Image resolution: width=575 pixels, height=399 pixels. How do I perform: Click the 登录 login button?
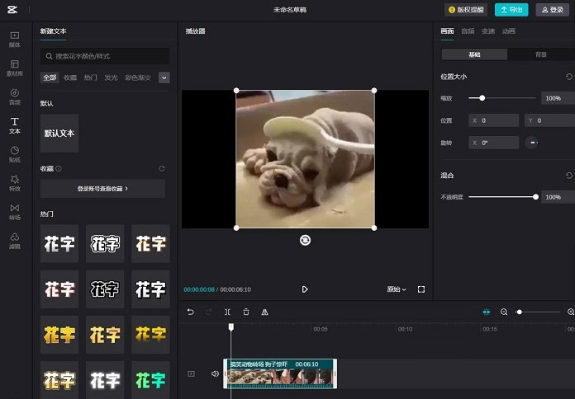pos(552,10)
